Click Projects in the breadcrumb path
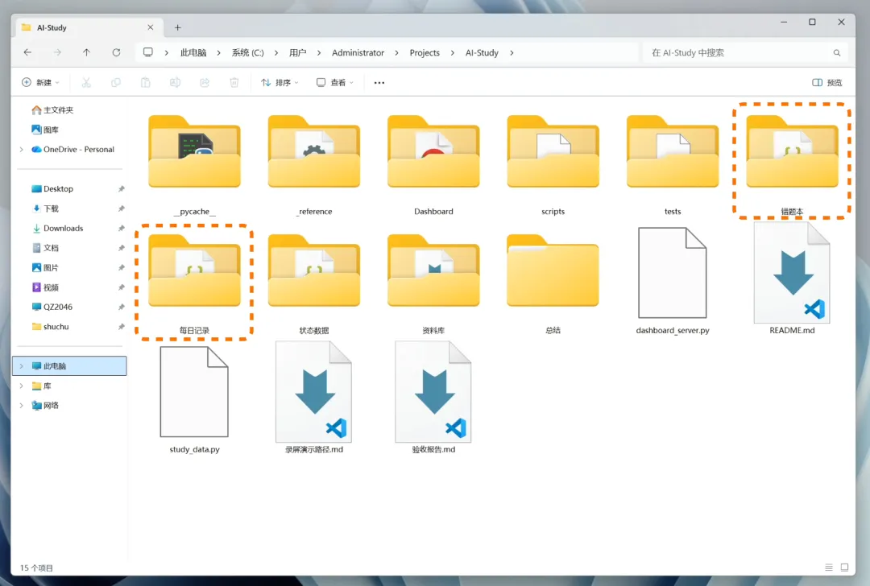This screenshot has height=586, width=870. 425,52
